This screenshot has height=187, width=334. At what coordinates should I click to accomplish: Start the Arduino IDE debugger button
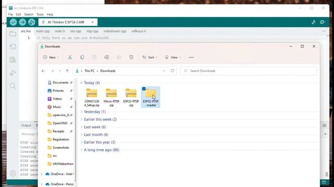[x=31, y=22]
